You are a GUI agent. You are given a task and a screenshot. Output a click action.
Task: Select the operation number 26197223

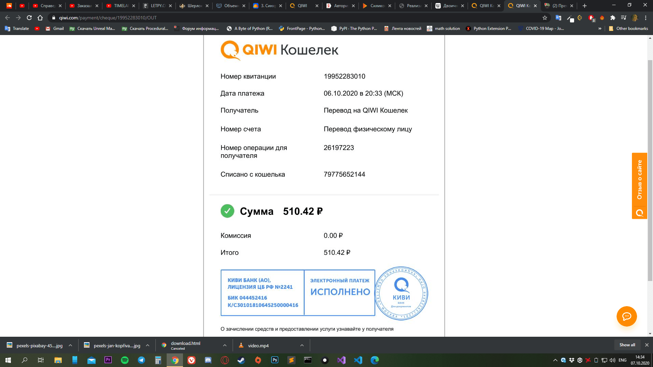click(339, 148)
